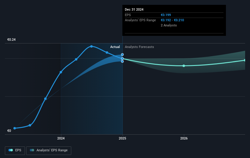Click the Dec 31 2024 tooltip date
Viewport: 250px width, 158px height.
point(134,9)
